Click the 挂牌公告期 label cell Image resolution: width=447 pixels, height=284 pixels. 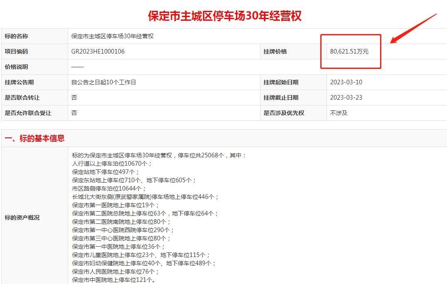(20, 82)
